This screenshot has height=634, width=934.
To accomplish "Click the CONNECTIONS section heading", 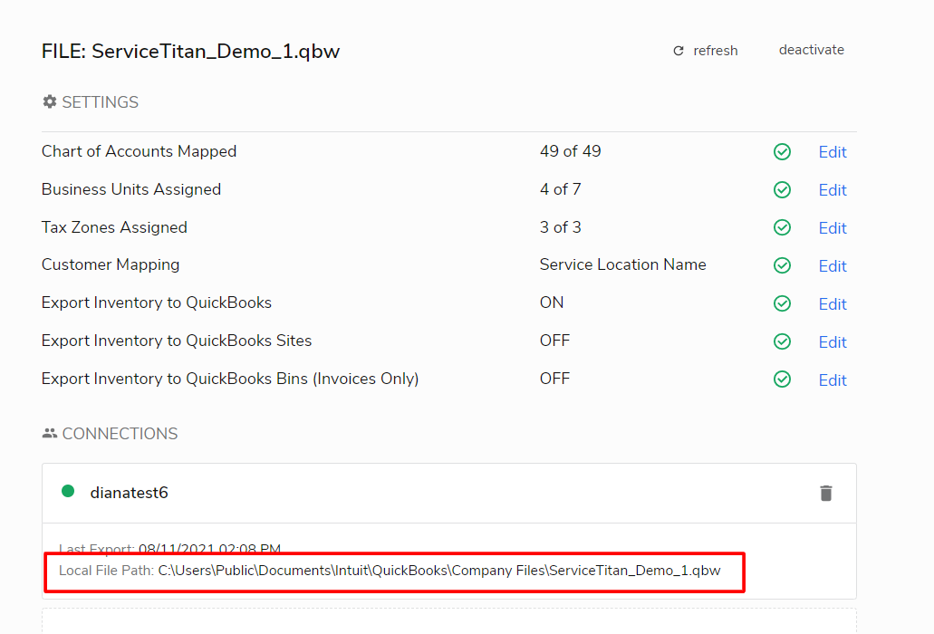I will pyautogui.click(x=120, y=433).
